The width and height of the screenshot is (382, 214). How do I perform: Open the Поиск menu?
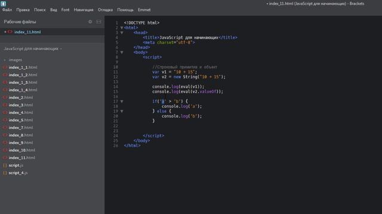(x=40, y=10)
